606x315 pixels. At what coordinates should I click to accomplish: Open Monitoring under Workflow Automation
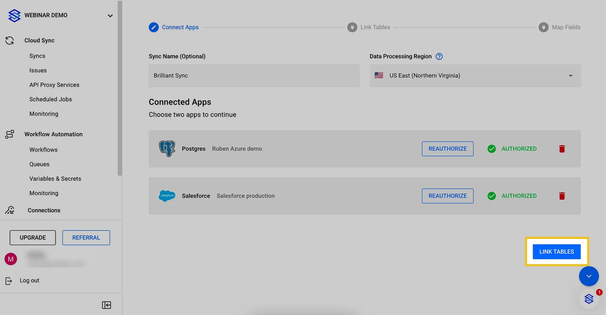point(44,193)
